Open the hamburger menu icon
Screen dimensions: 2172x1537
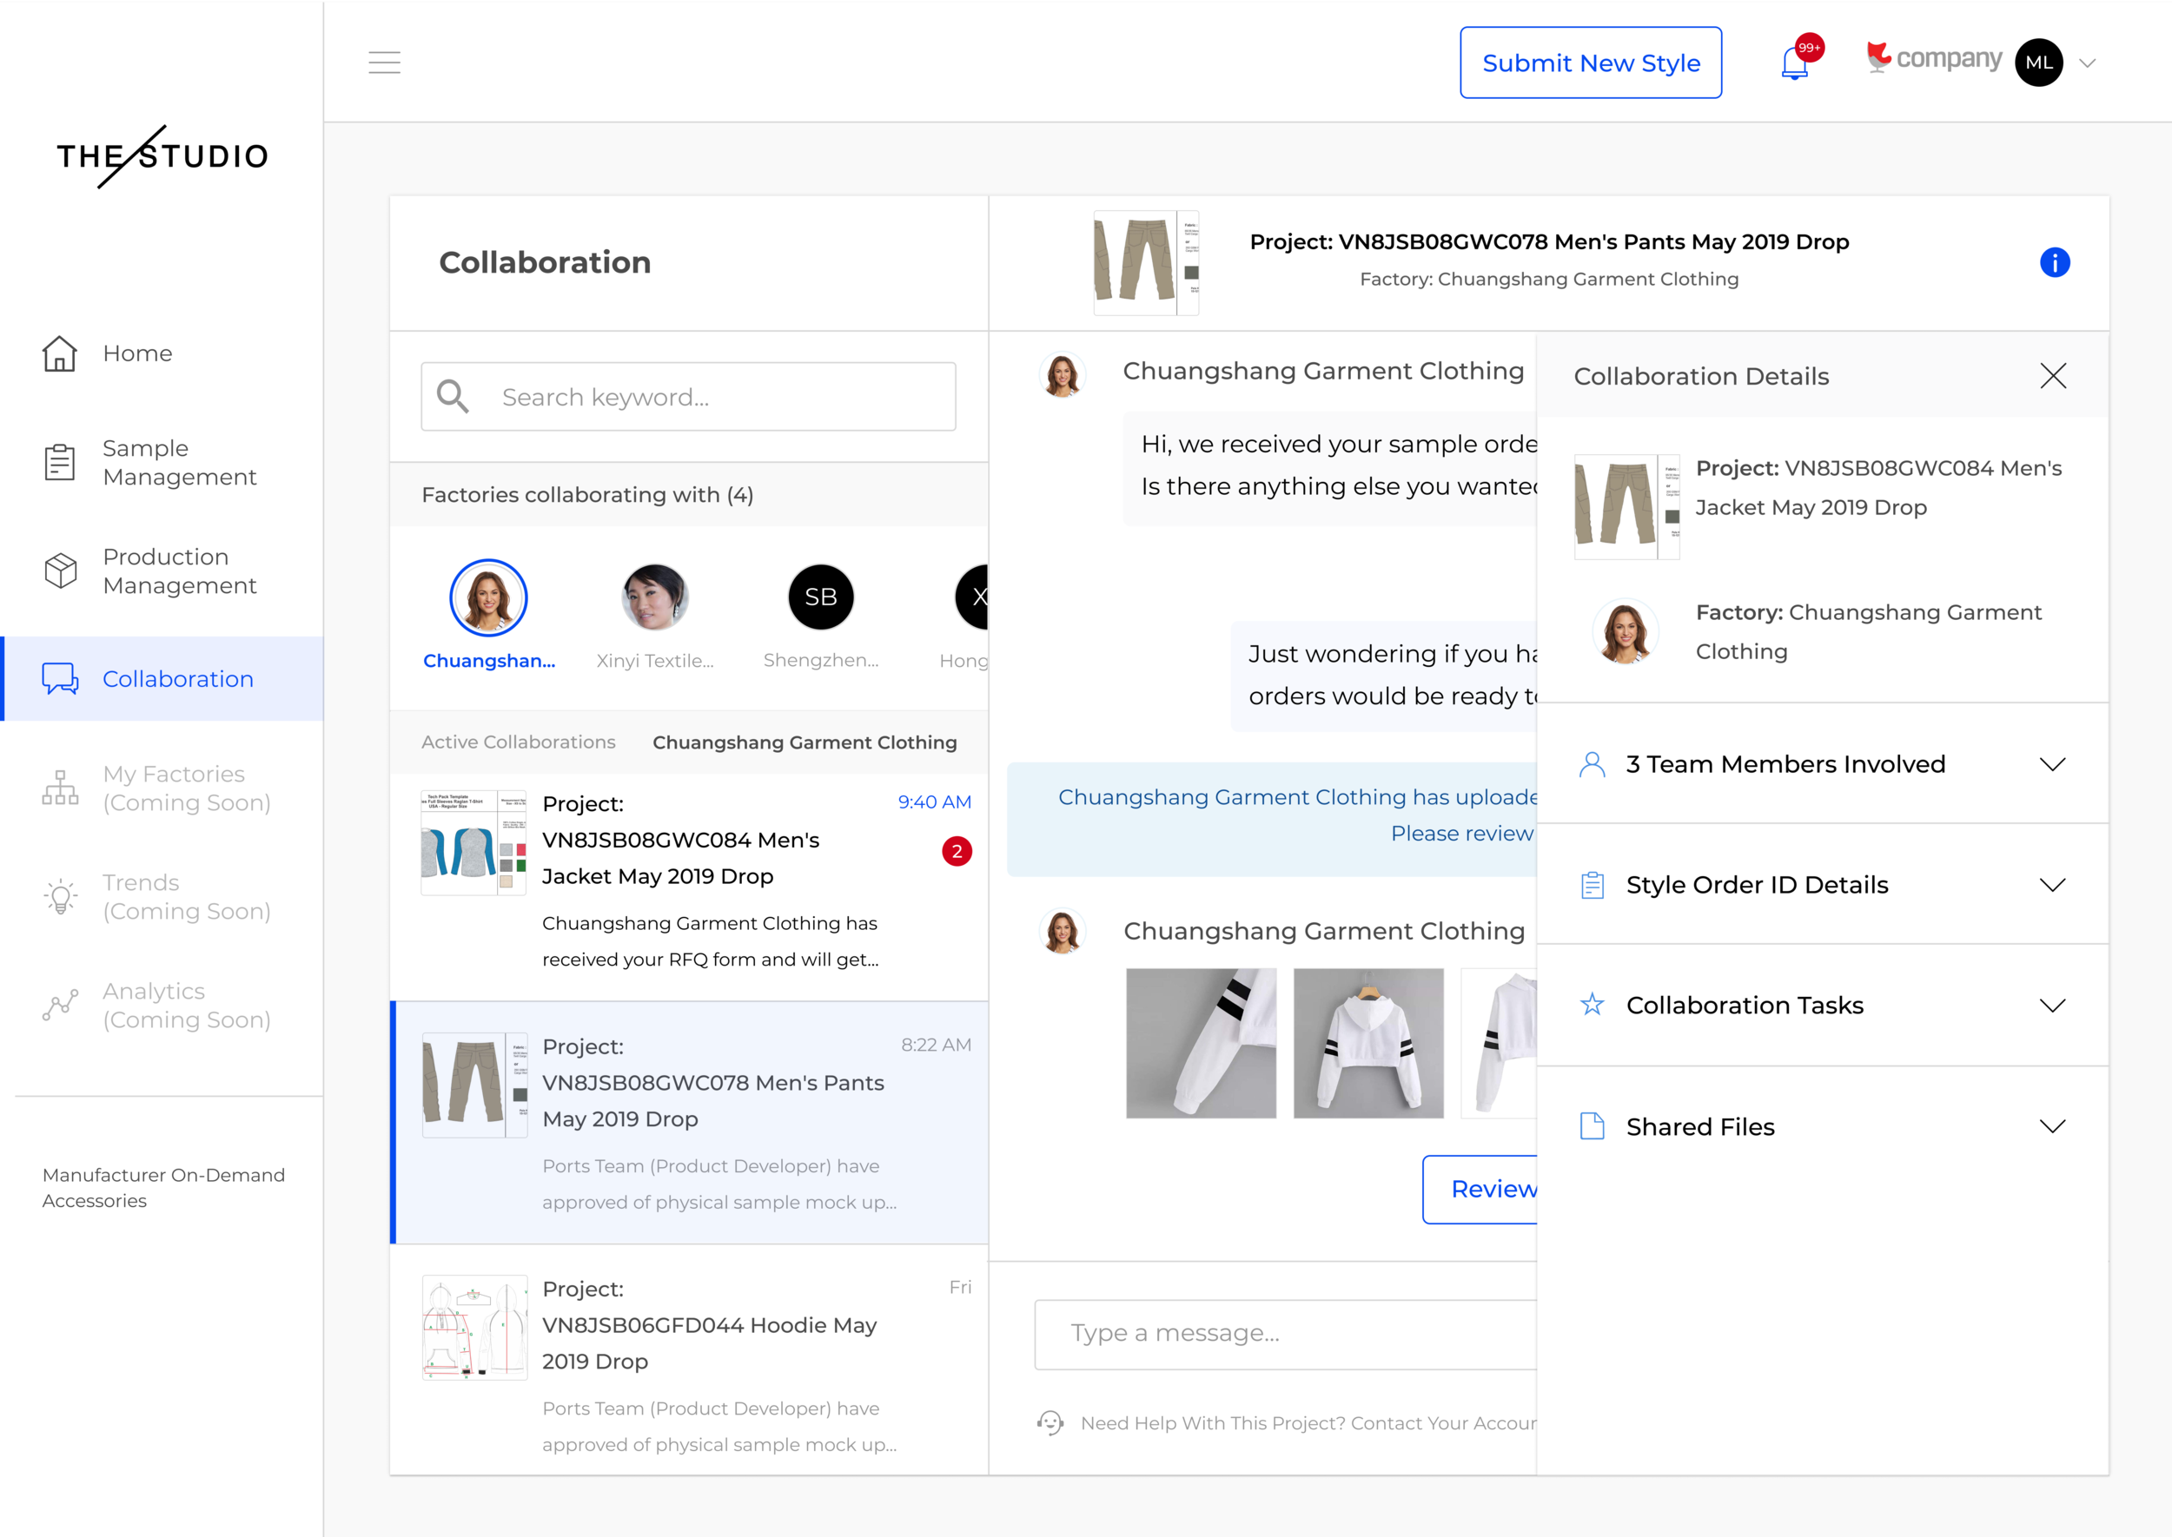point(384,63)
